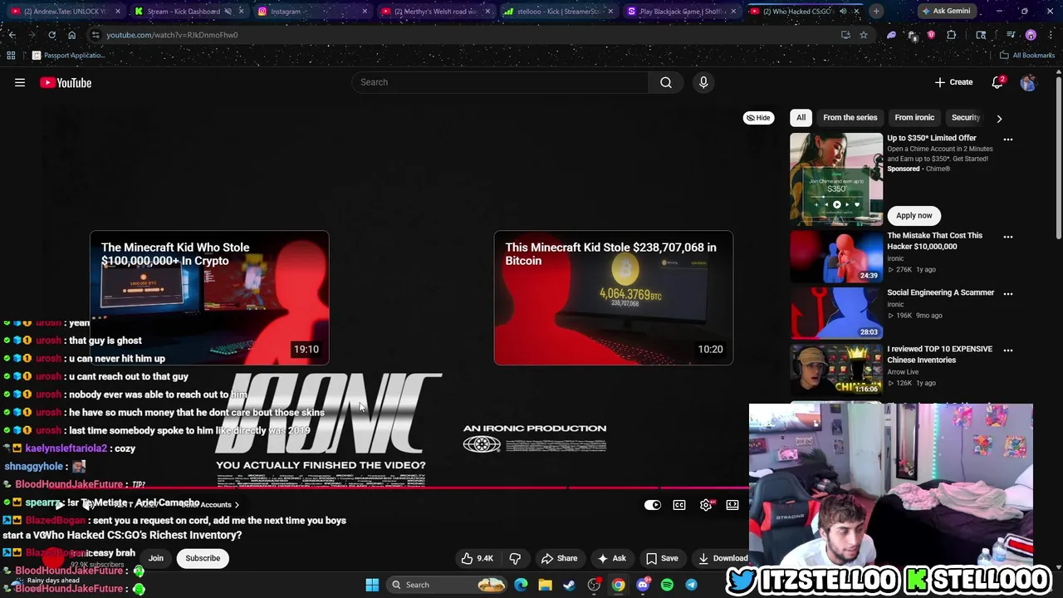The height and width of the screenshot is (598, 1063).
Task: Open options for TOP 10 EXPENSIVE Chinese Inventories
Action: point(1008,350)
